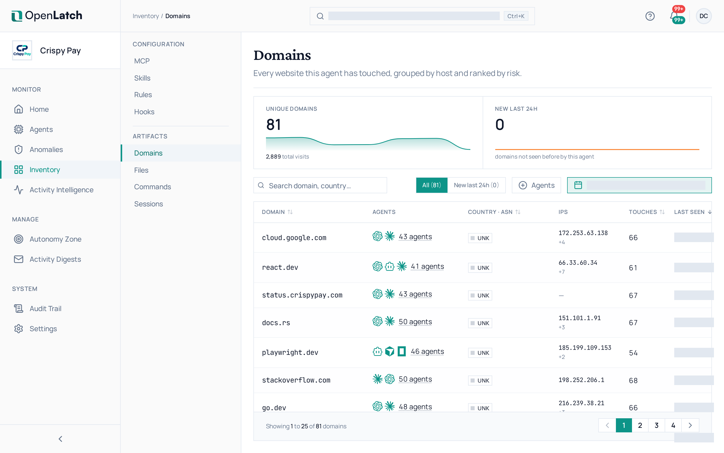The height and width of the screenshot is (453, 724).
Task: Select Inventory in the sidebar
Action: point(60,170)
